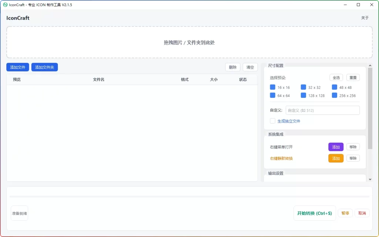Start conversion with 开始转换 button

tap(314, 213)
